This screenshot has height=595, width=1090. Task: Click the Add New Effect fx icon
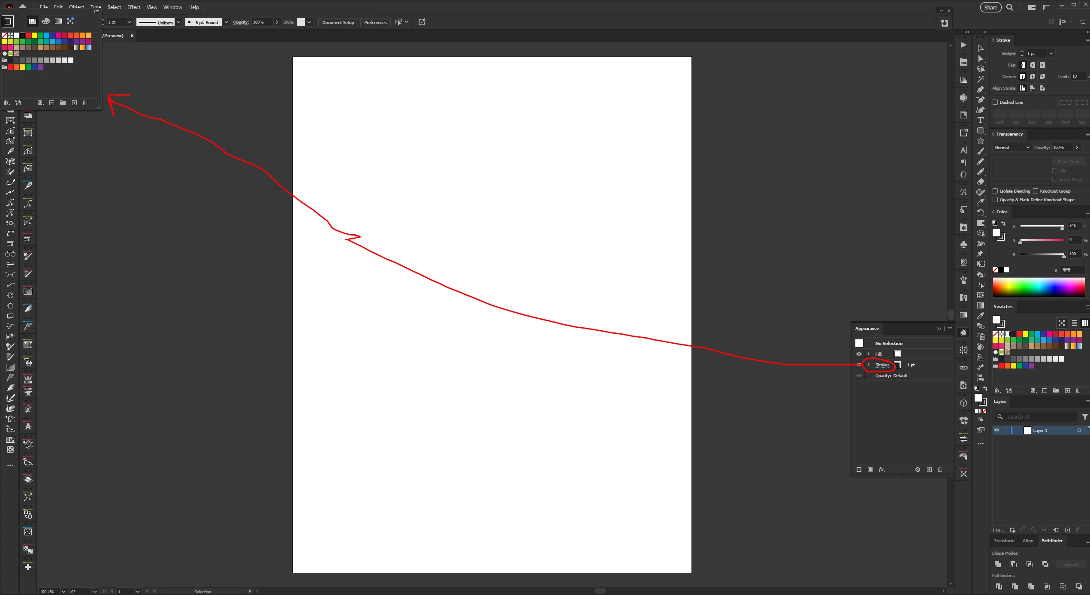[x=882, y=470]
